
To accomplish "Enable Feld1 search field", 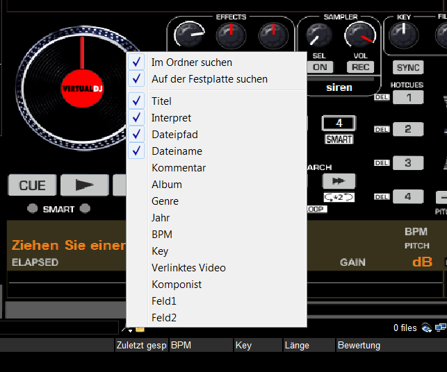I will [216, 301].
